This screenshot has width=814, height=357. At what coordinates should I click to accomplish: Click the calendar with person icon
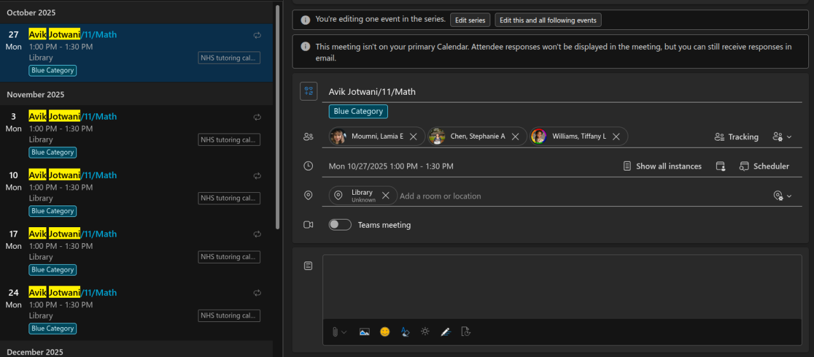[721, 166]
